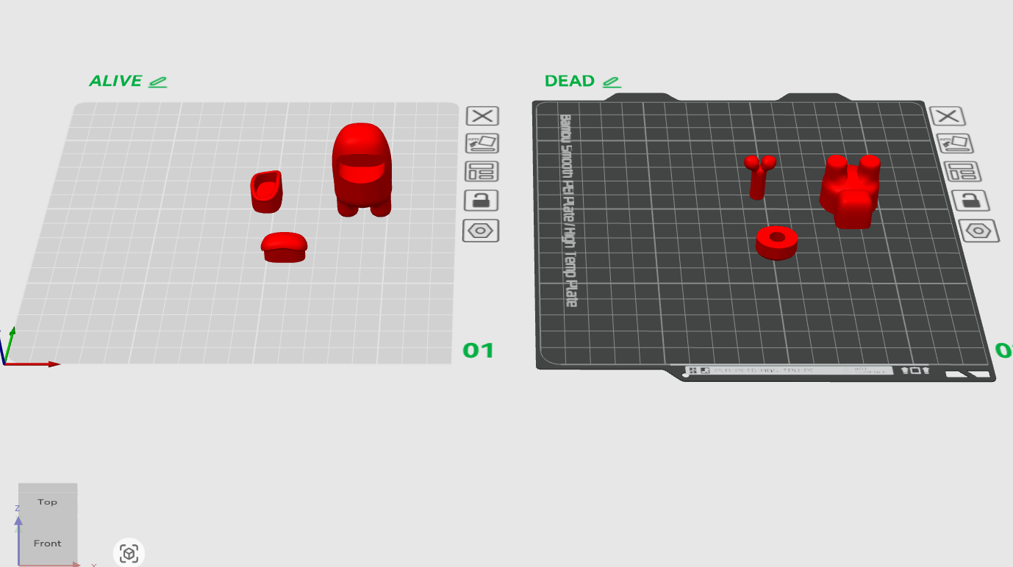The height and width of the screenshot is (567, 1013).
Task: Select the flat cap-shaped model on ALIVE plate
Action: pyautogui.click(x=284, y=247)
